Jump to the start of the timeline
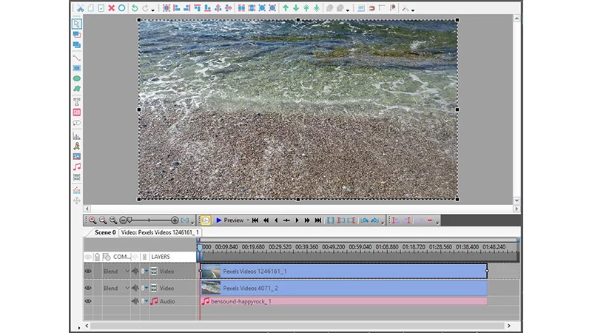Image resolution: width=592 pixels, height=333 pixels. coord(255,220)
